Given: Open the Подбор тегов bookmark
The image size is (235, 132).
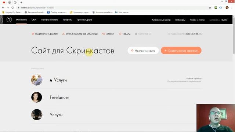Looking at the screenshot, I should [x=57, y=12].
